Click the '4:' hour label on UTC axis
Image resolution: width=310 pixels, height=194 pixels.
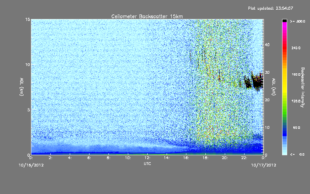tap(70, 158)
